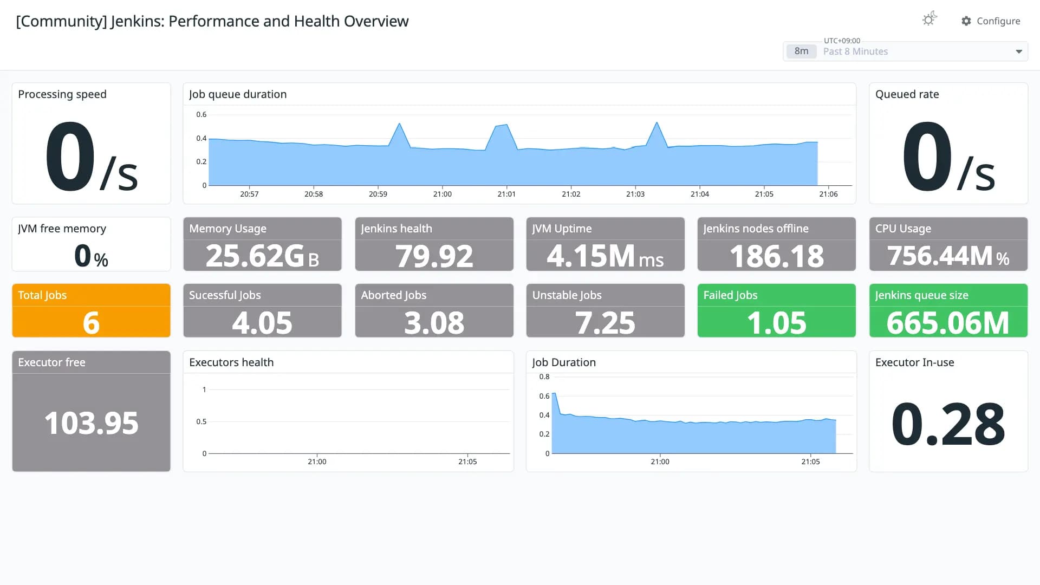Open the Aborted Jobs 3.08 tile

(x=434, y=310)
